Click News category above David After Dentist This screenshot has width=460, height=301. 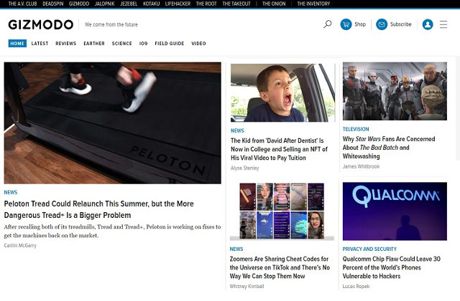click(237, 130)
